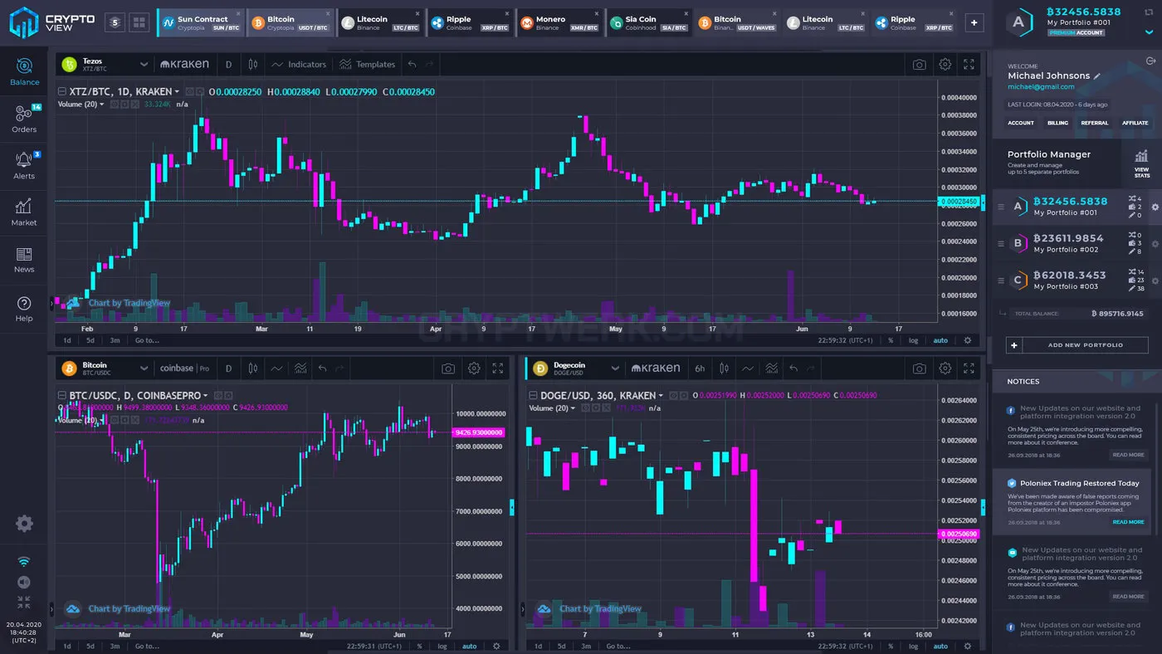Click the layers icon labeled 5 in the header
Viewport: 1162px width, 654px height.
coord(115,22)
